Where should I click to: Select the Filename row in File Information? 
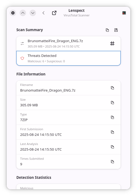(68, 88)
